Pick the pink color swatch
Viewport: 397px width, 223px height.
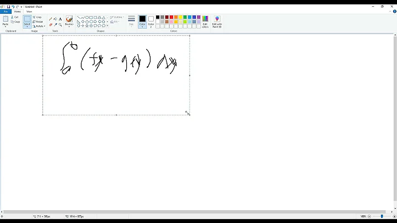171,22
